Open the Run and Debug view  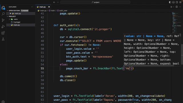3,27
